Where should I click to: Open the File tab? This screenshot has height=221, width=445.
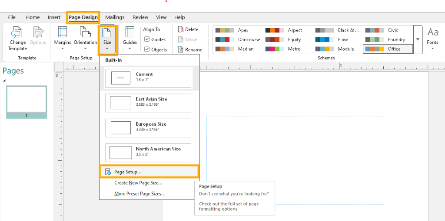coord(12,17)
